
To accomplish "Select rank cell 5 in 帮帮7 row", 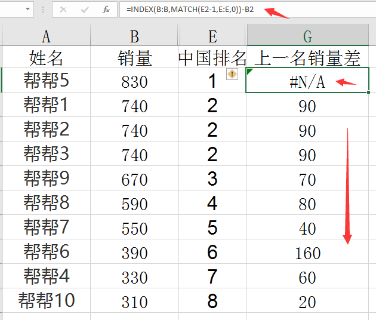I will (x=212, y=227).
